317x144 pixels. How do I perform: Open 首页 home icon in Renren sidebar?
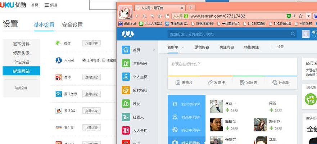click(126, 50)
